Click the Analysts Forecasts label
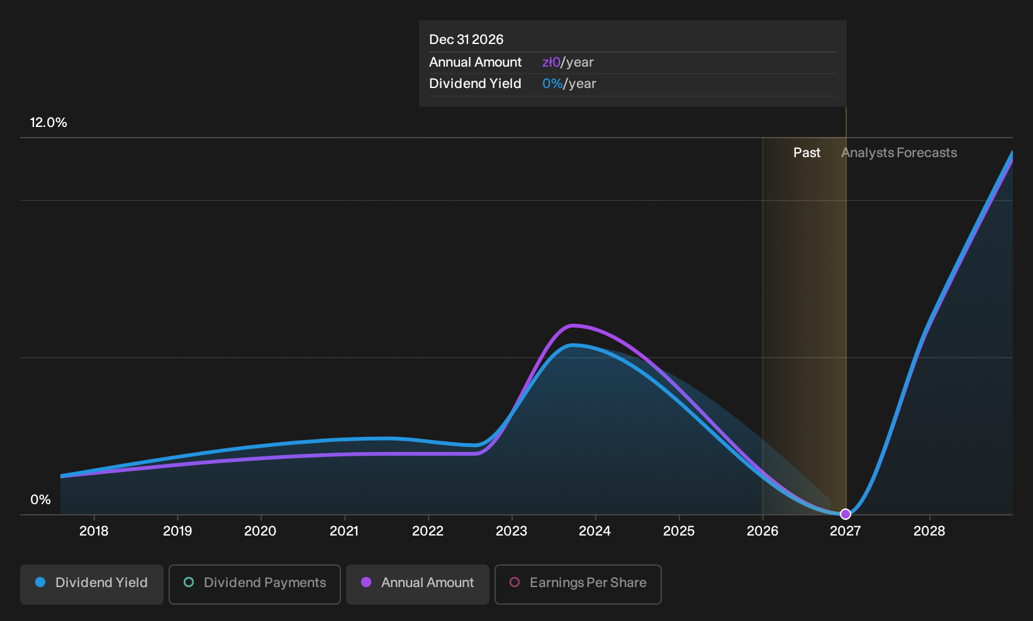 899,153
